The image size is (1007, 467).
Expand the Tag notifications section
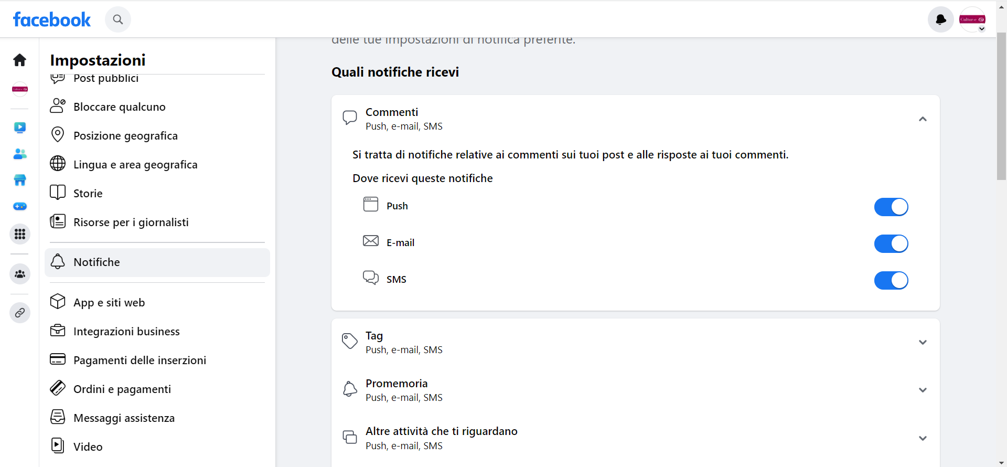[x=923, y=342]
